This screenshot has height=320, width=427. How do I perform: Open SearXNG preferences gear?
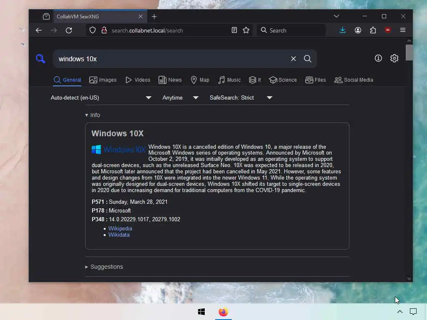pyautogui.click(x=394, y=58)
